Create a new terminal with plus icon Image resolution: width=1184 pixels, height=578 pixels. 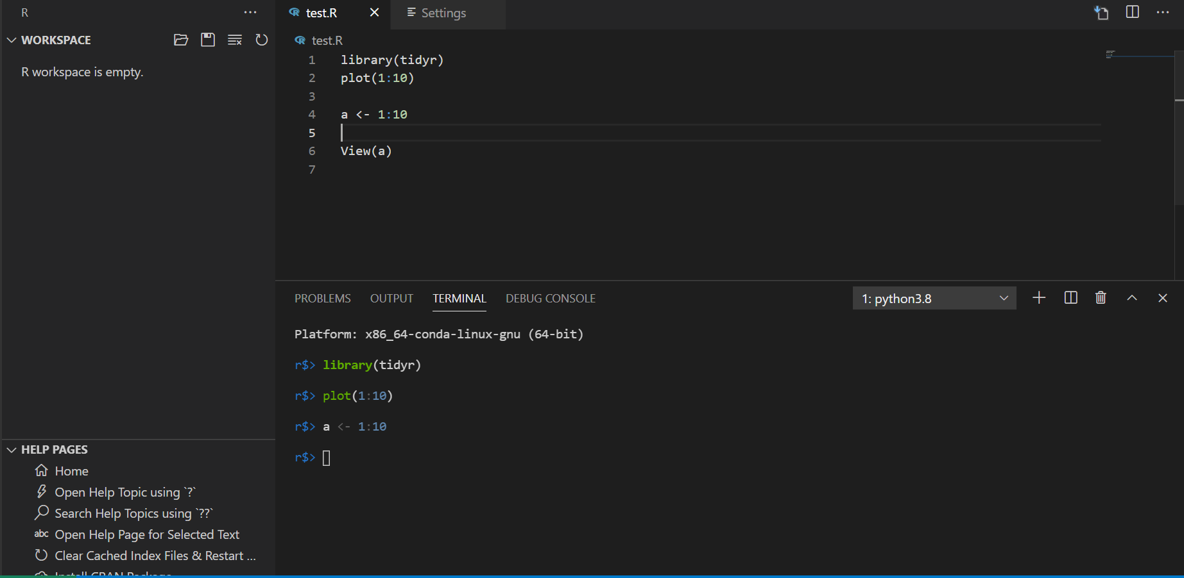[1039, 297]
